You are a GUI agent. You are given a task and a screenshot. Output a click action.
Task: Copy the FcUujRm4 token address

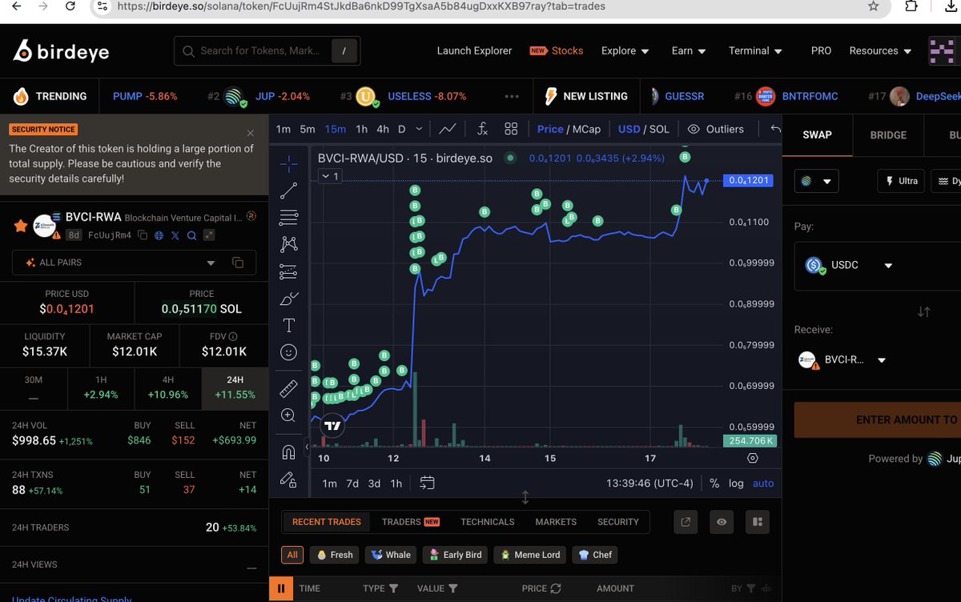[143, 235]
